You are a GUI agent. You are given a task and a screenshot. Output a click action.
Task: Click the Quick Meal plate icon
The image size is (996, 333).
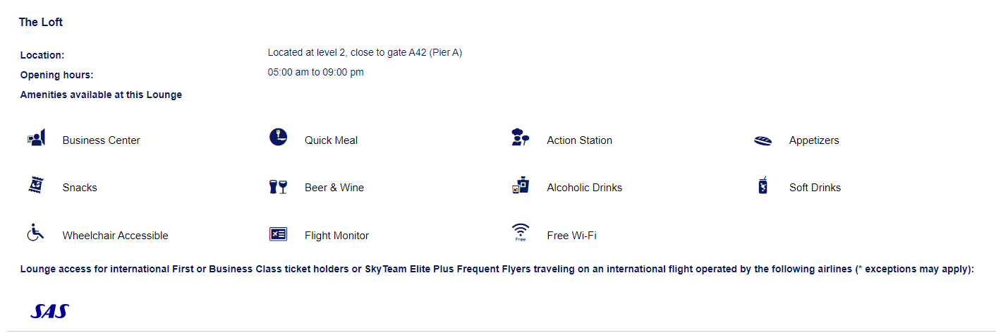(x=278, y=138)
